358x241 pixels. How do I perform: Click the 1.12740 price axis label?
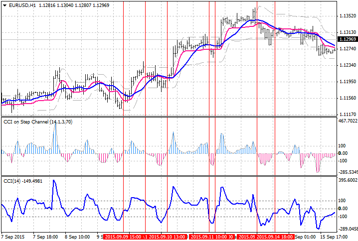coord(348,49)
